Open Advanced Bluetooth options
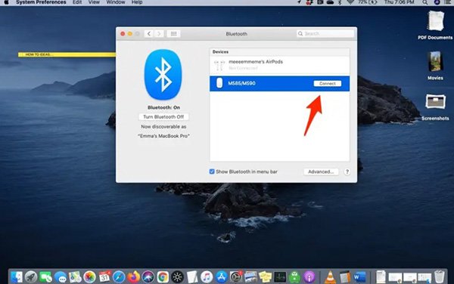Image resolution: width=454 pixels, height=284 pixels. (321, 171)
